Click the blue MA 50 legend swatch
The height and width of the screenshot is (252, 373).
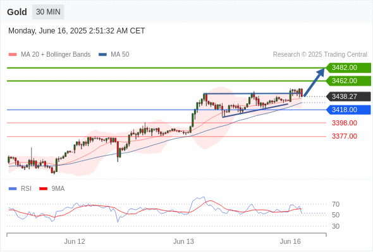tap(102, 55)
